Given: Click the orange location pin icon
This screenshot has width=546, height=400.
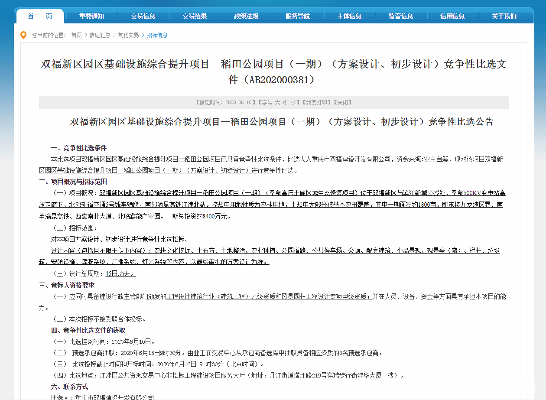Looking at the screenshot, I should (23, 35).
